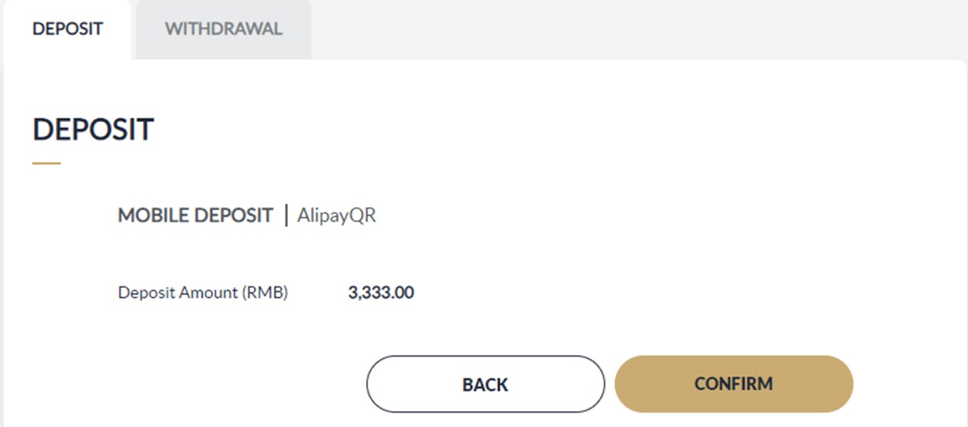Confirm the 3,333.00 RMB deposit
The height and width of the screenshot is (427, 968).
[x=733, y=383]
